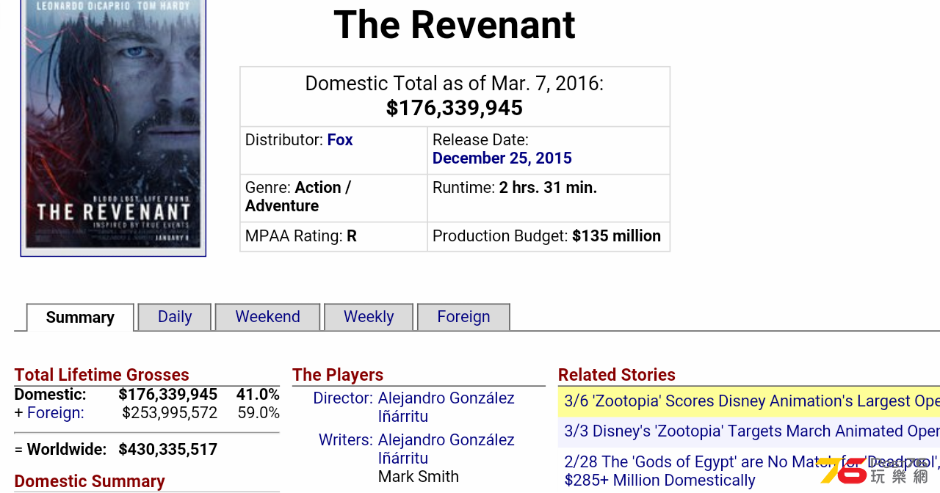940x493 pixels.
Task: Open the Director label link
Action: 343,398
